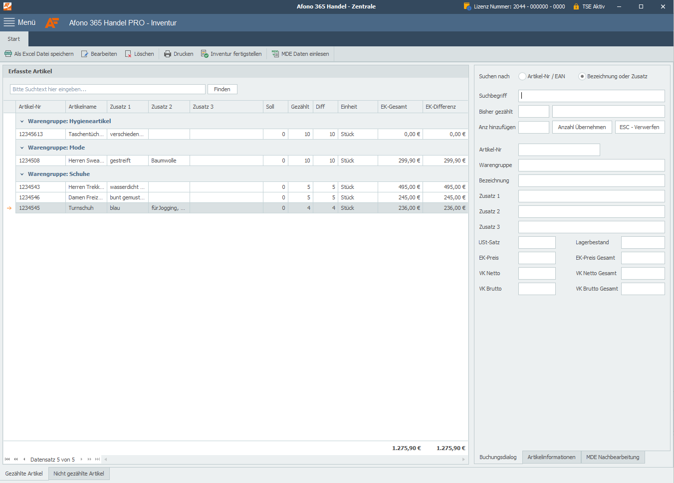
Task: Collapse the Warengruppe: Hygieneartikel group
Action: [x=22, y=121]
